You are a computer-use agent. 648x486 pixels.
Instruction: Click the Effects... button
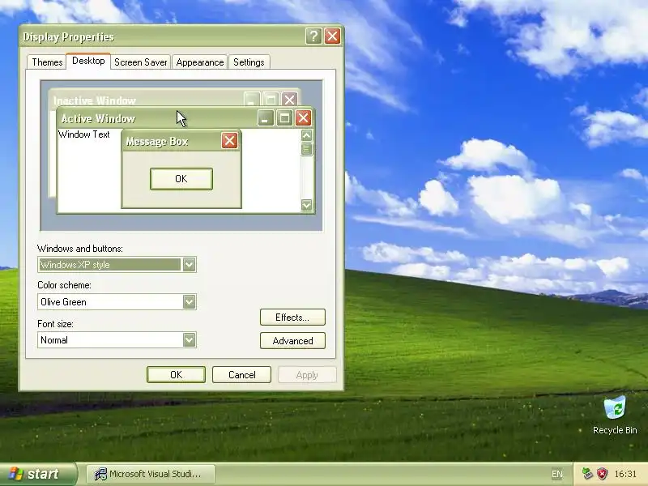pyautogui.click(x=292, y=317)
